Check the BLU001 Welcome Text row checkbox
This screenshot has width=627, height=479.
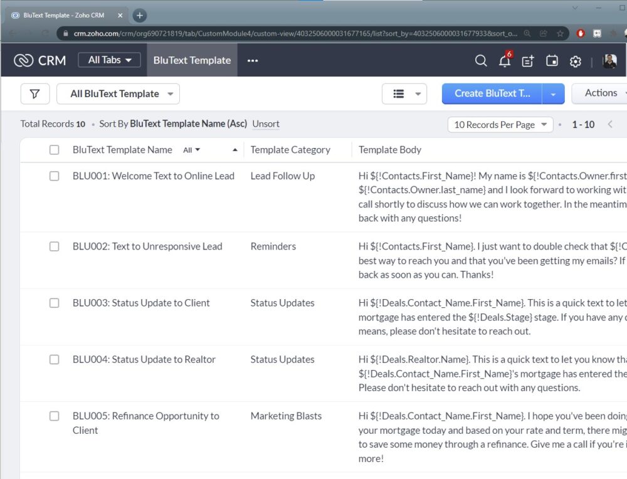coord(55,176)
